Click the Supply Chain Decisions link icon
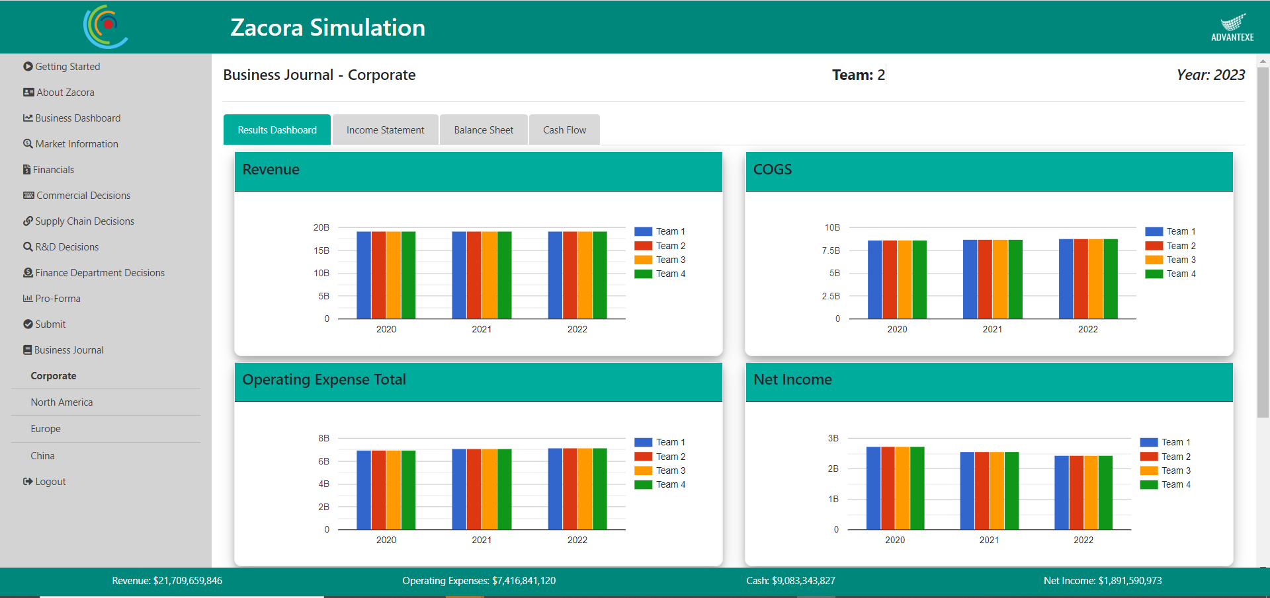Viewport: 1270px width, 598px height. tap(27, 221)
